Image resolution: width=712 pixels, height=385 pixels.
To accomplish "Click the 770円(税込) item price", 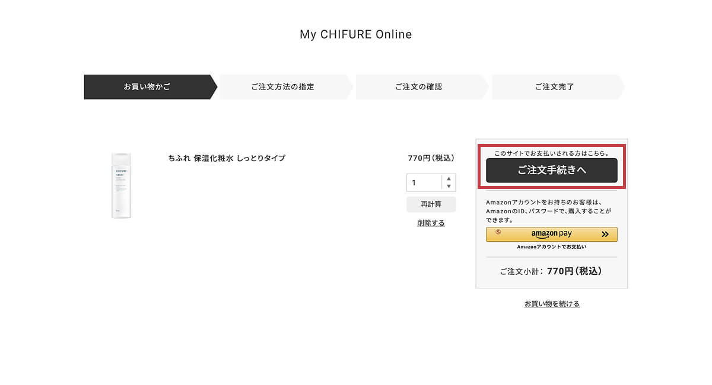I will 431,158.
